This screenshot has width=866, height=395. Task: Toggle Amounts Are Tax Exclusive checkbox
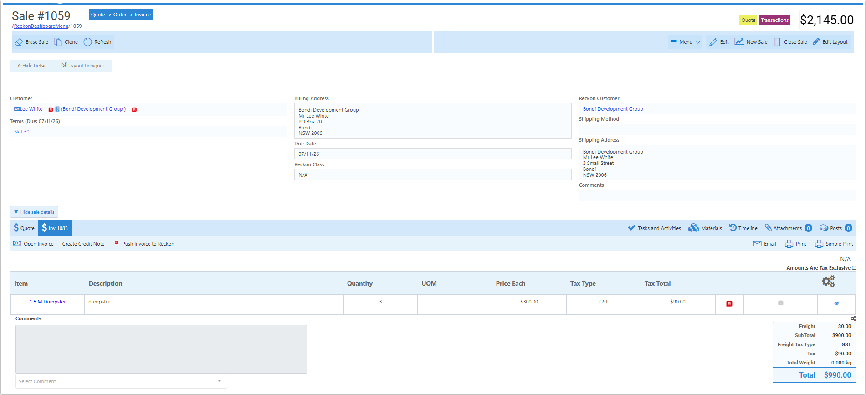[854, 268]
